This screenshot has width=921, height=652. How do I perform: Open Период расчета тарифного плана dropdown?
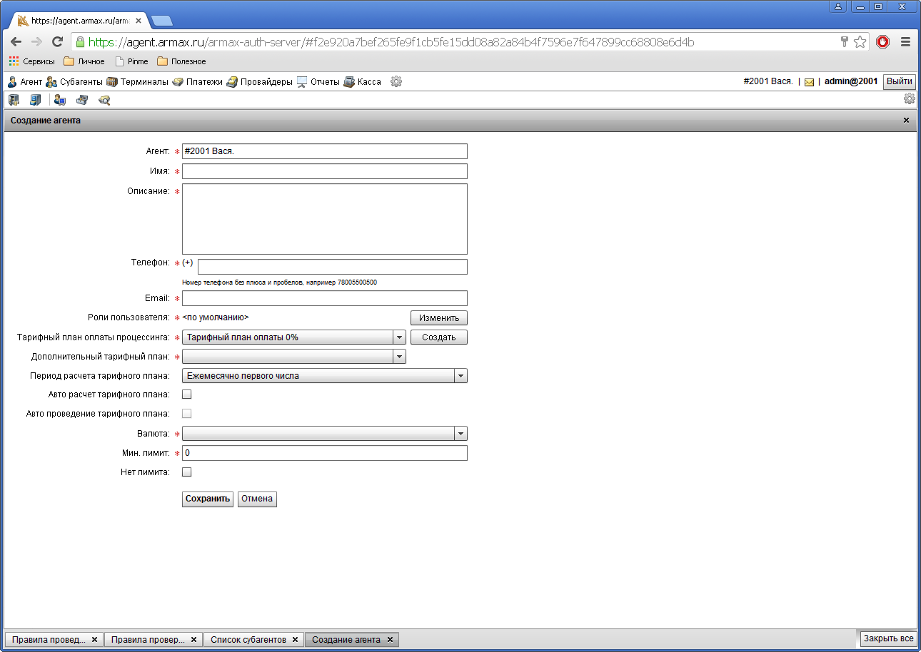point(325,376)
